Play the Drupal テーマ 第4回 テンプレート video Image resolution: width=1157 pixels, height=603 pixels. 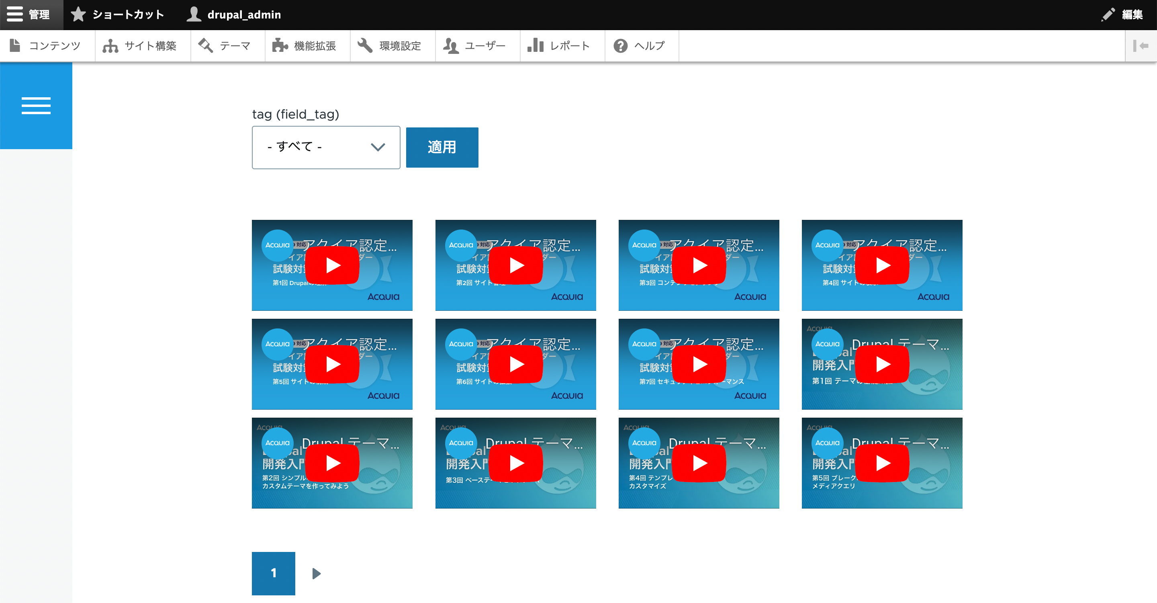point(699,463)
